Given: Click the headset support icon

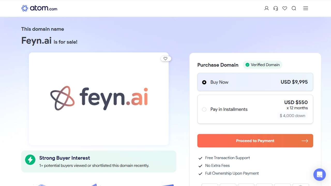Looking at the screenshot, I should (x=276, y=8).
